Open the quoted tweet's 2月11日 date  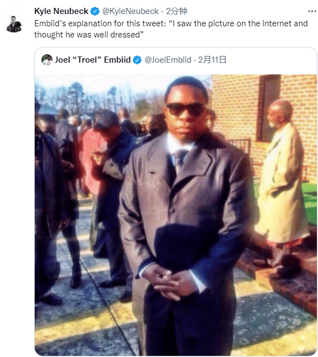(x=212, y=60)
